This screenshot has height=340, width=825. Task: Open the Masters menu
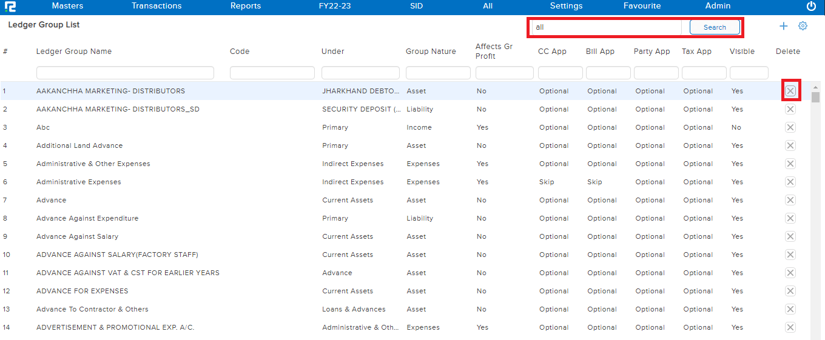(x=67, y=6)
